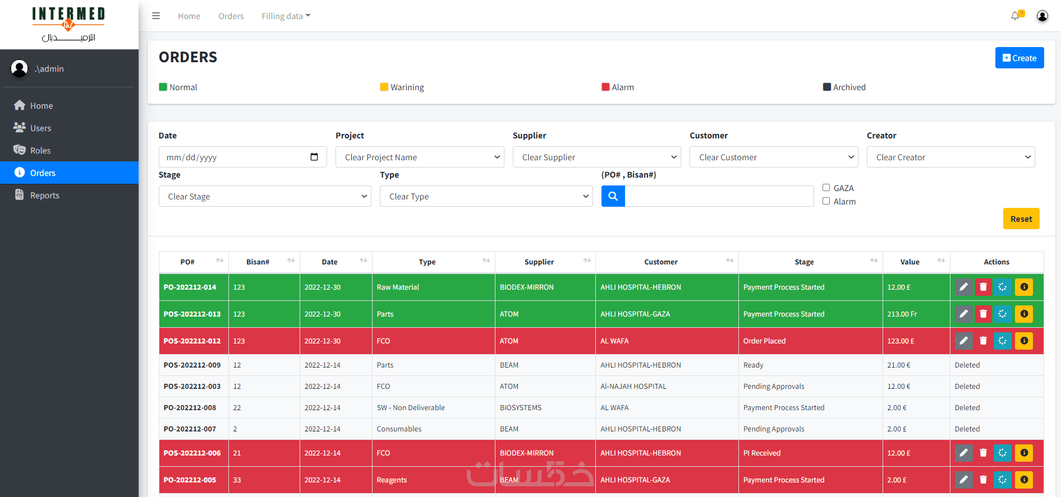Viewport: 1061px width, 497px height.
Task: Click the blue status icon for POS-202212-012
Action: tap(1003, 341)
